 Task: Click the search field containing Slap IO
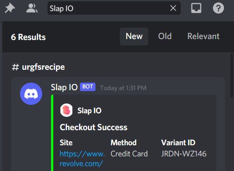point(114,8)
